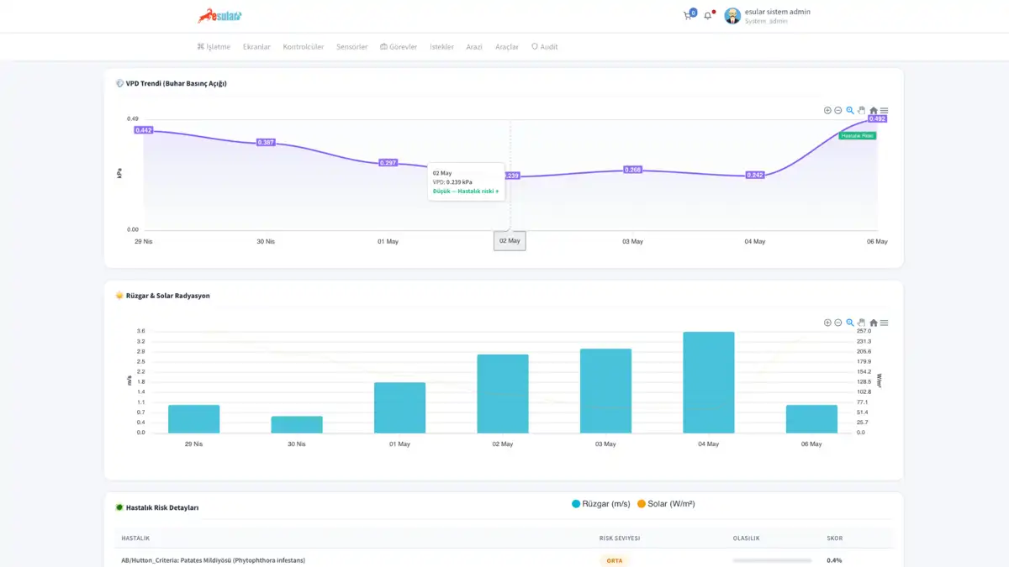Open esular sistem admin user menu
This screenshot has height=567, width=1009.
pos(768,16)
